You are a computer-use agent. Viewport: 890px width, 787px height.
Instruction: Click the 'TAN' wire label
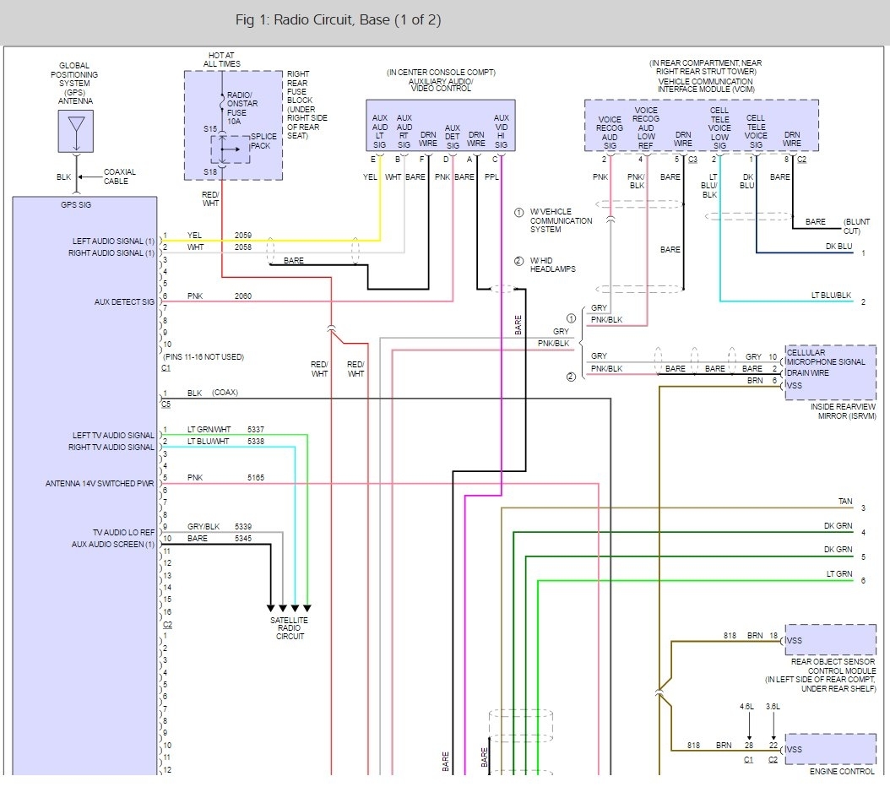[845, 501]
